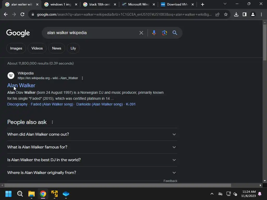Reload the current page

coord(22,15)
